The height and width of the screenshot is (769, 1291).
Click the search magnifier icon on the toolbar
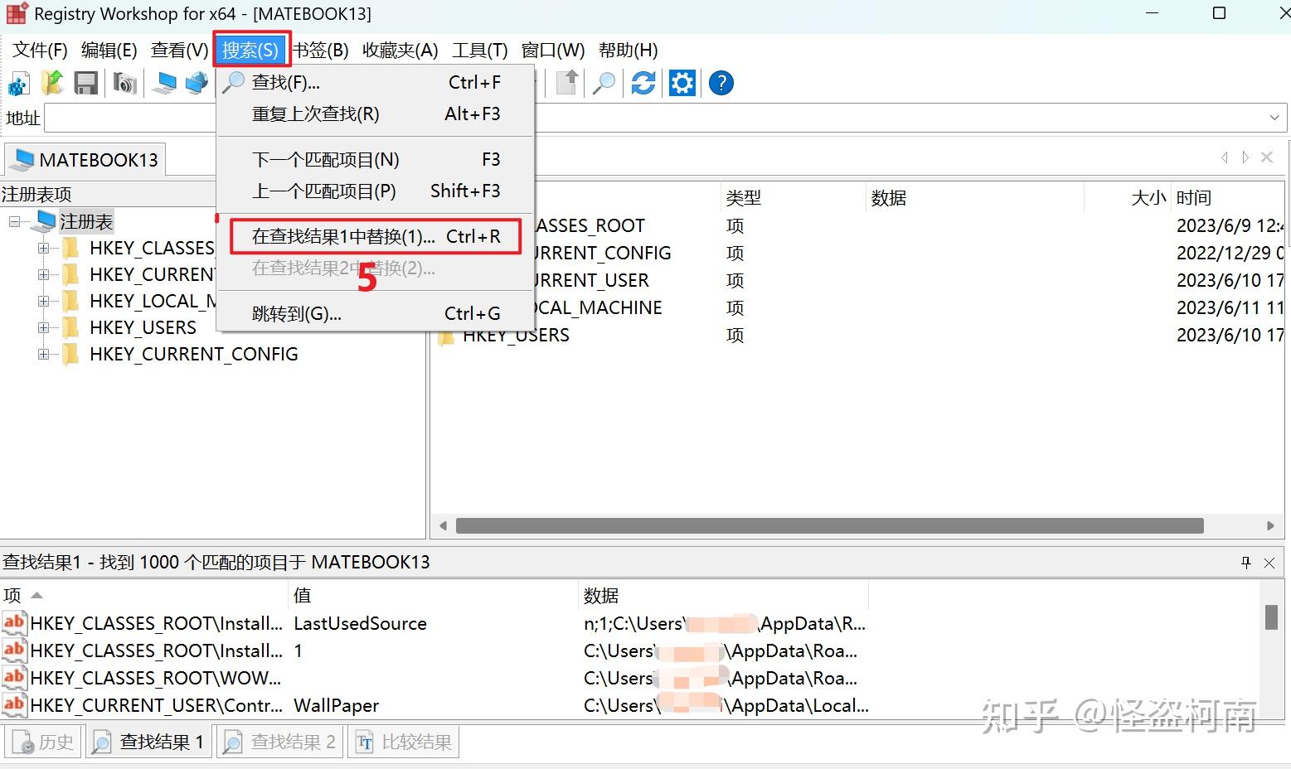[x=604, y=82]
